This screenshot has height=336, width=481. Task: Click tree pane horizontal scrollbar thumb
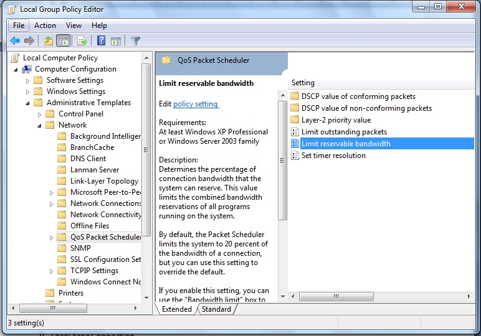(53, 308)
